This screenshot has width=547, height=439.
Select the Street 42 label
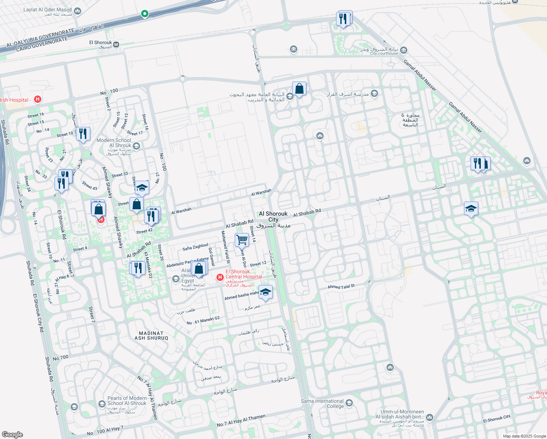(144, 231)
